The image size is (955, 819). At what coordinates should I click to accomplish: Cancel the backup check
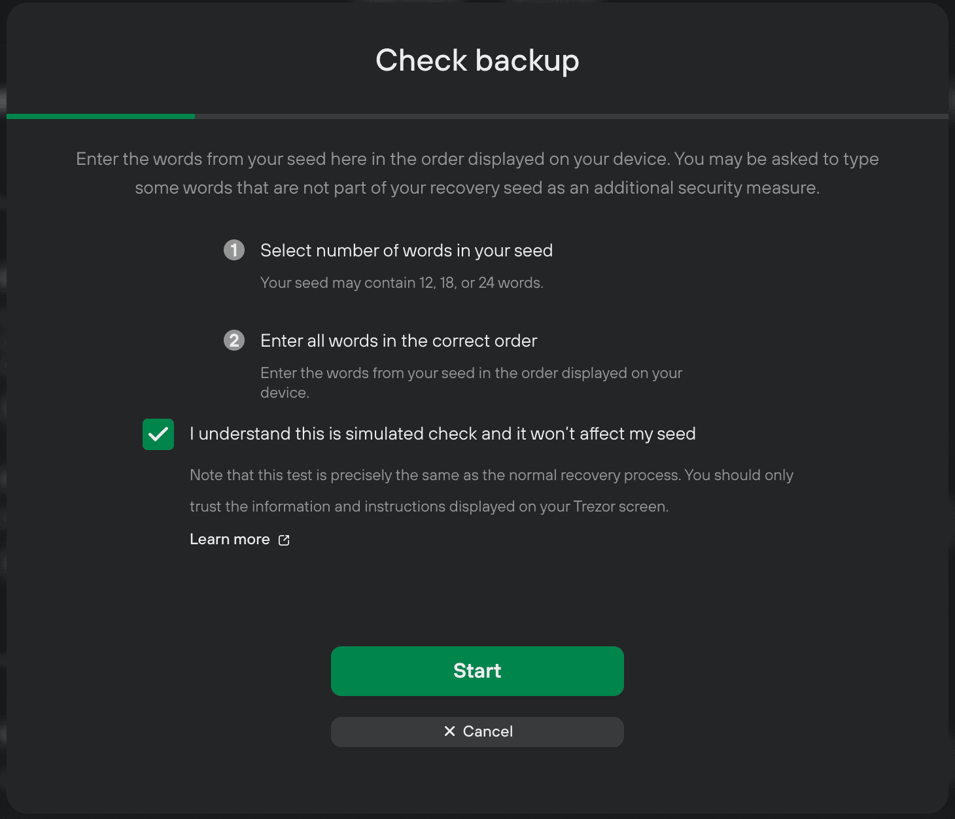(477, 731)
